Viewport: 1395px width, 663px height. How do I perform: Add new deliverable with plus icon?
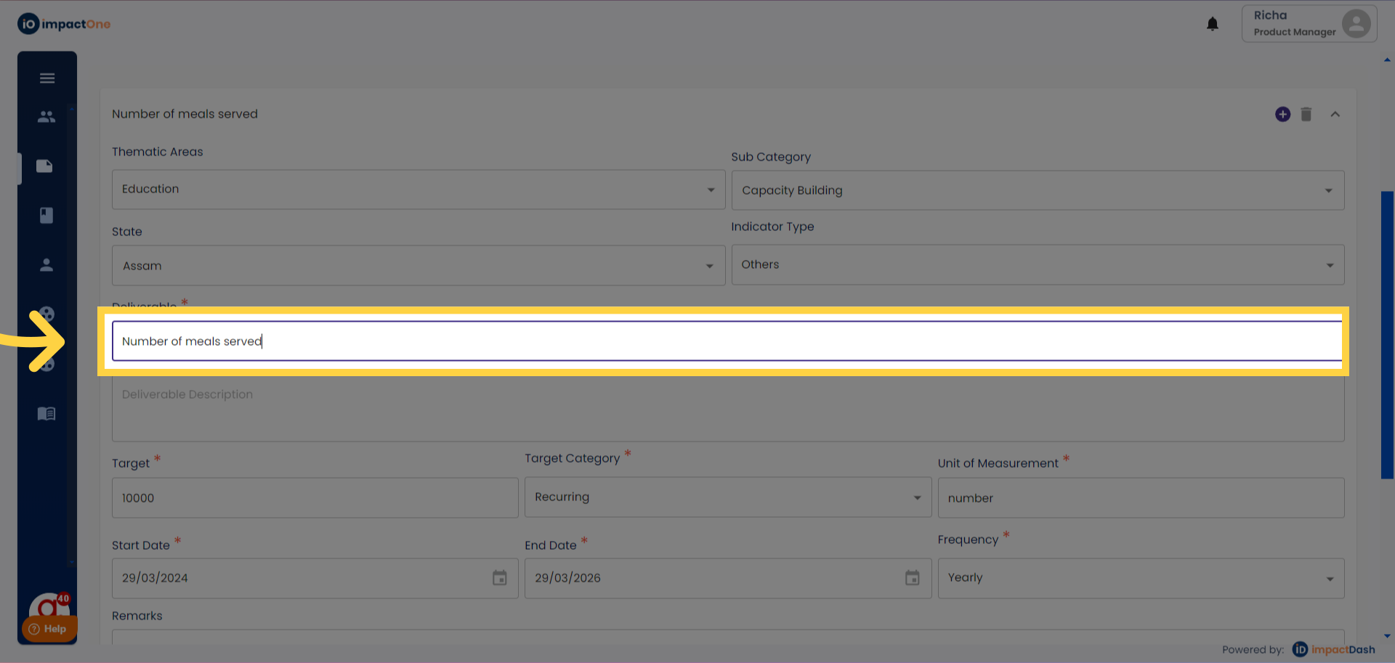coord(1282,115)
